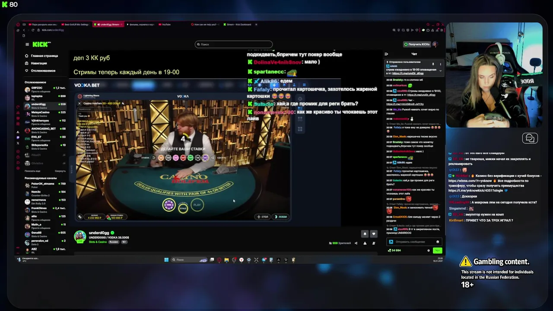
Task: Open Навигация in the sidebar
Action: (36, 63)
